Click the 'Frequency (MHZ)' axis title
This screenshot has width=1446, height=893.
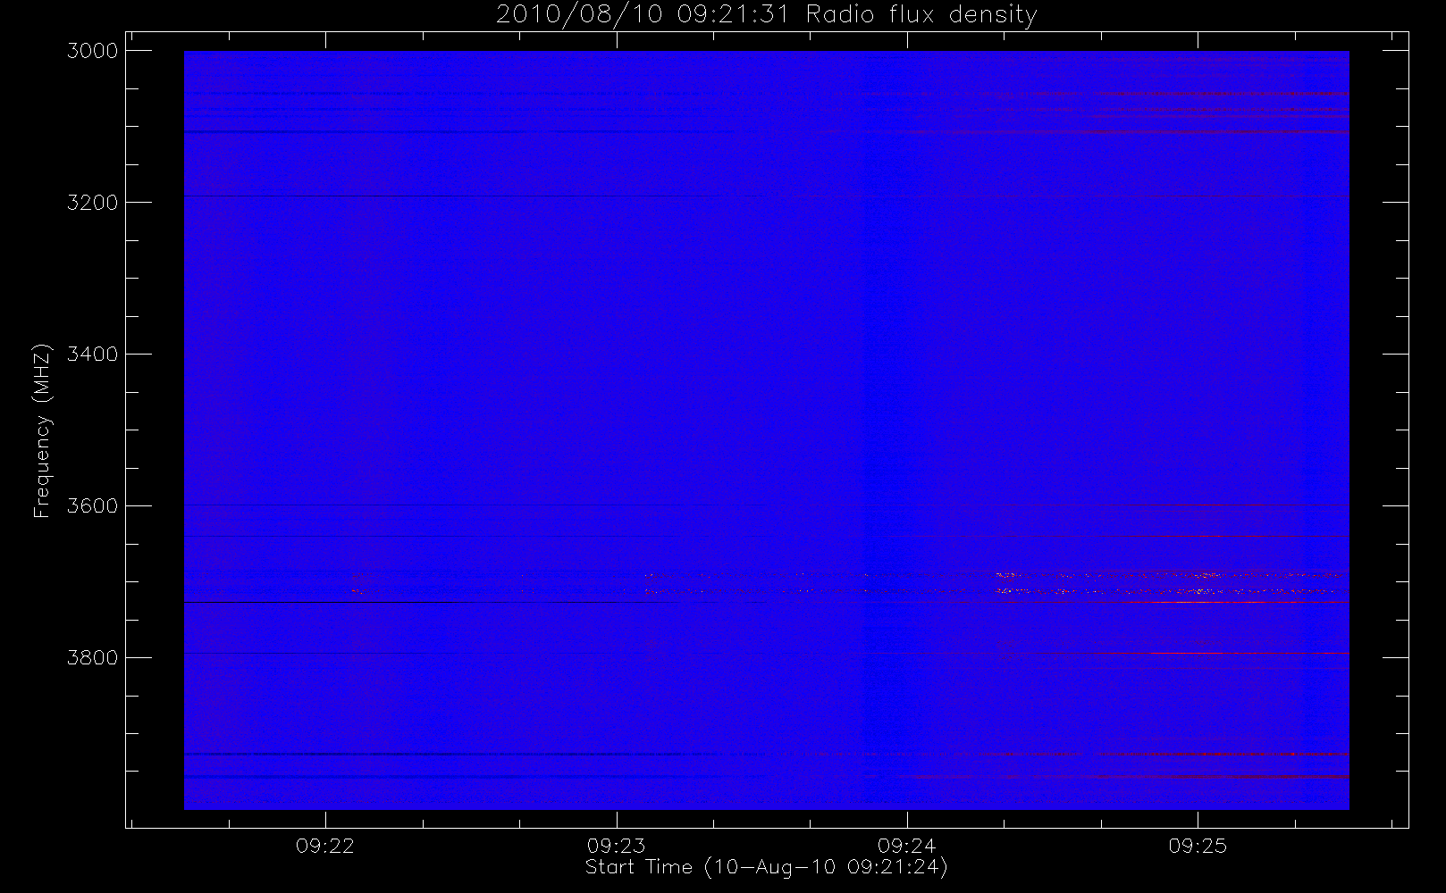(42, 430)
